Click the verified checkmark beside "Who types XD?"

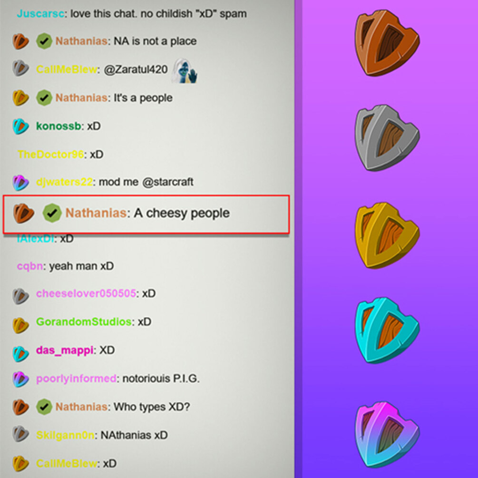point(44,407)
